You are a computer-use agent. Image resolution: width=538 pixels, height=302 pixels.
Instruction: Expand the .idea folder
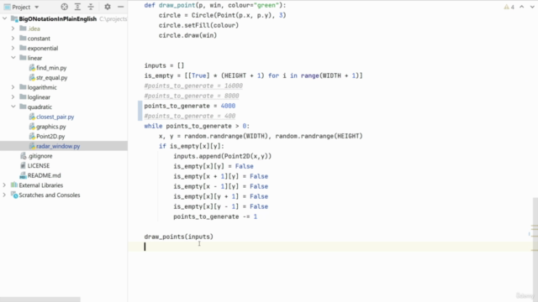coord(13,29)
